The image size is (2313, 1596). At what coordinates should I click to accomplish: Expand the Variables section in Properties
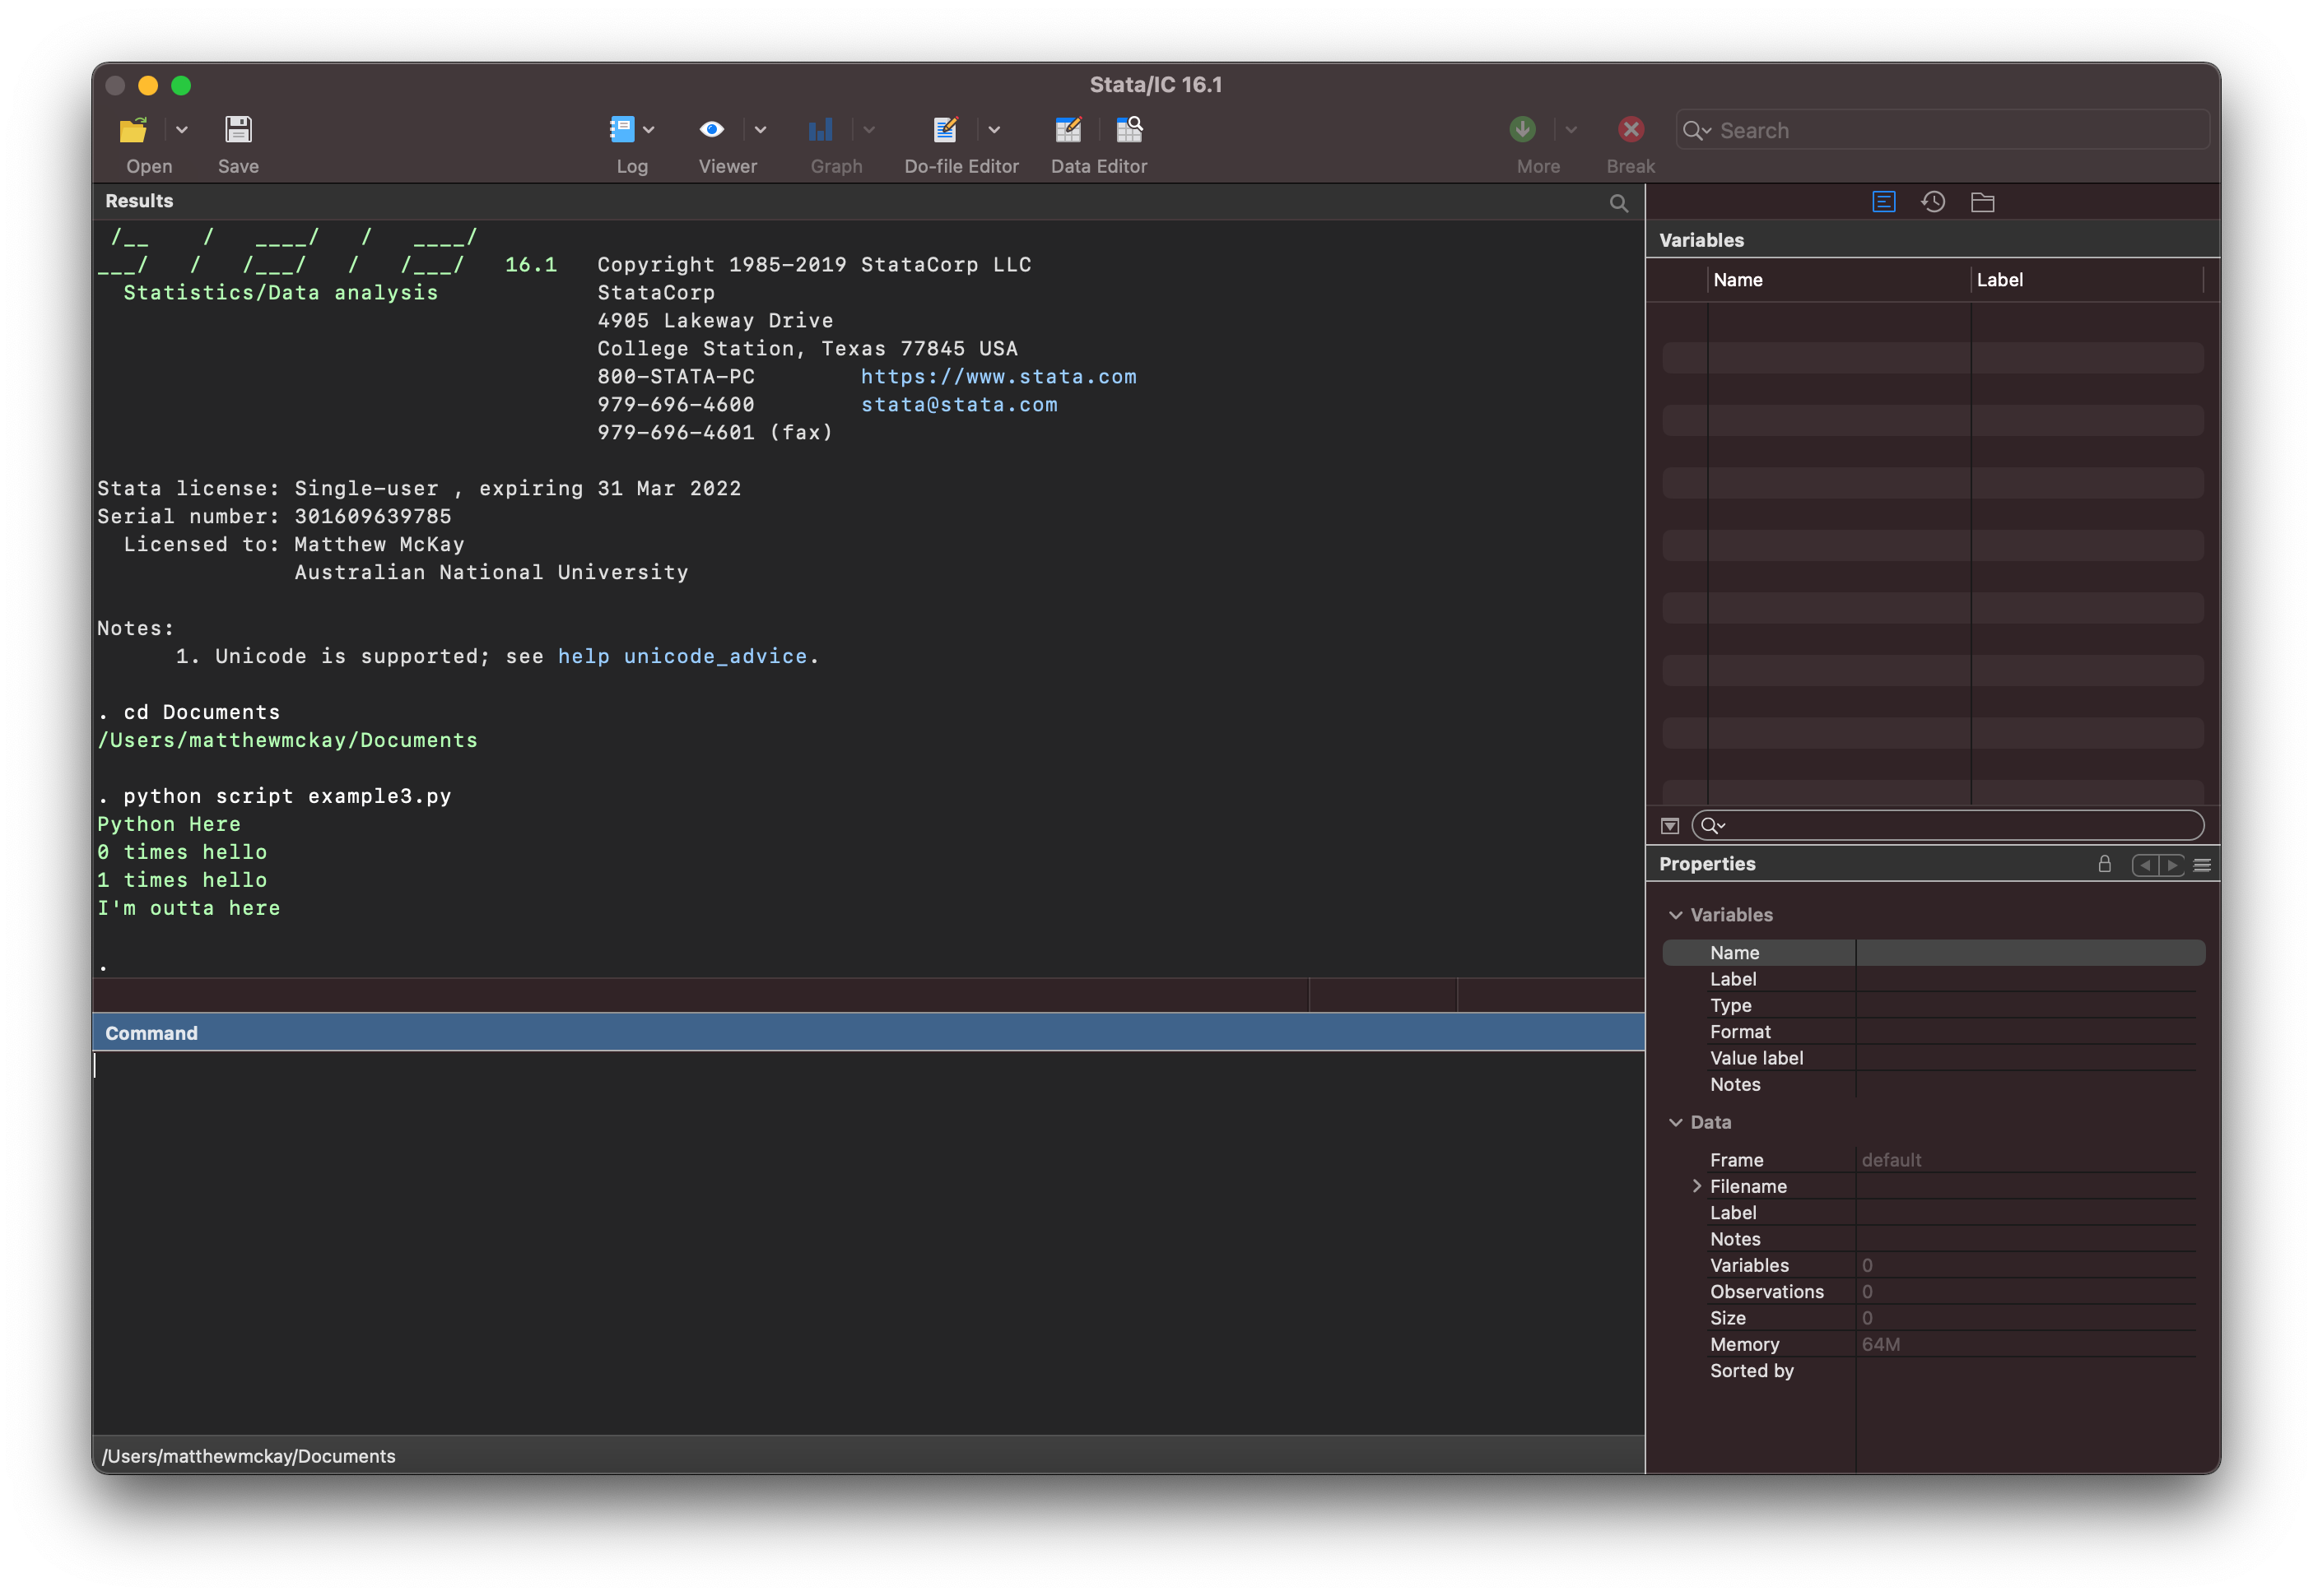[1677, 913]
